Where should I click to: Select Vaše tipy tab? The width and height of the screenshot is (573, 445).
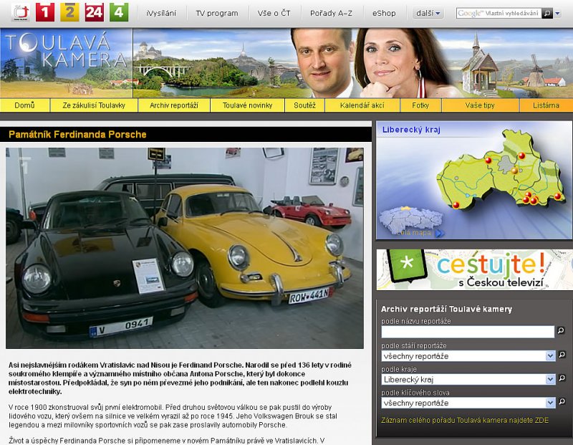pos(480,105)
